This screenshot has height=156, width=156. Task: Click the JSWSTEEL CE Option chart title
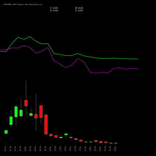pyautogui.click(x=23, y=5)
